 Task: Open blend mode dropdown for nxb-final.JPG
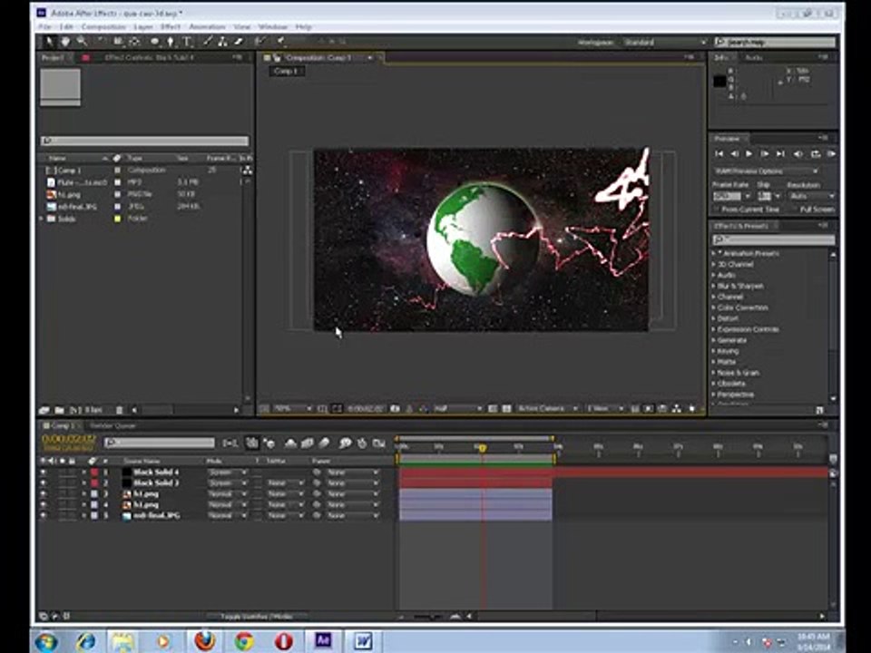[227, 515]
